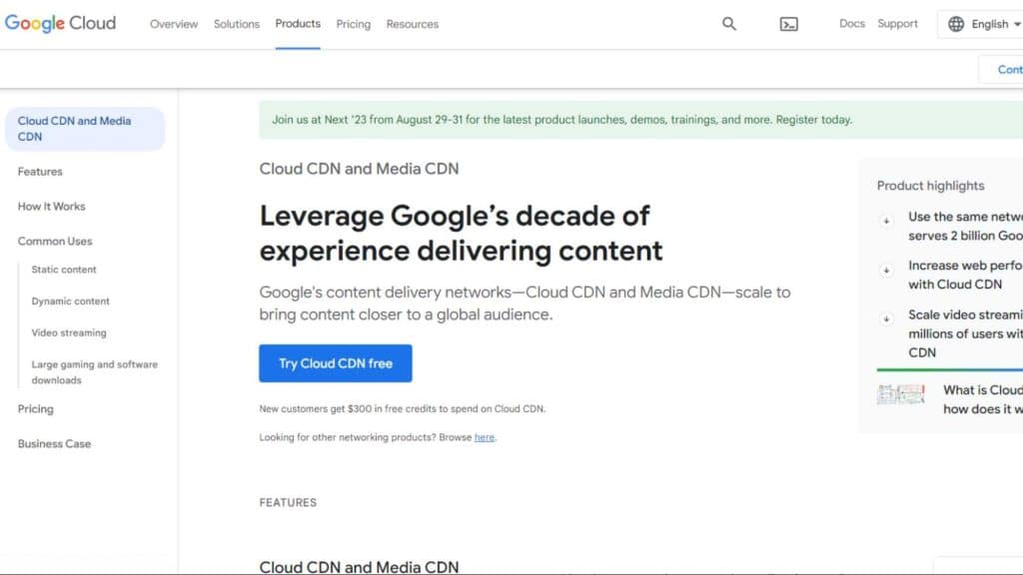Open Business Case in sidebar

point(54,444)
